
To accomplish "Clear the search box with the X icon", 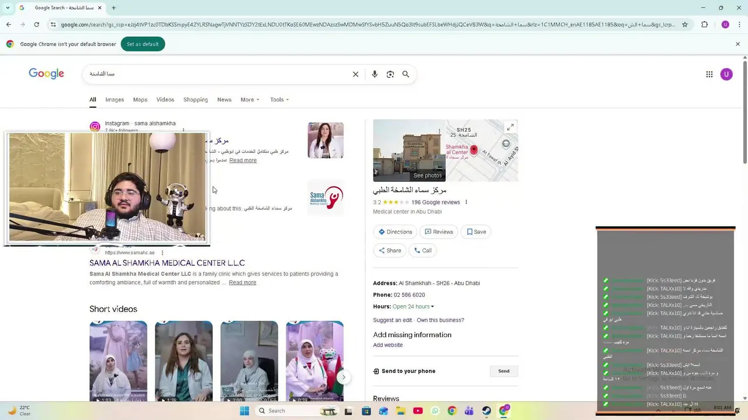I will pos(355,74).
